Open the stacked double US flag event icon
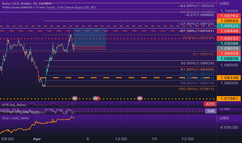242x143 pixels. (96, 98)
